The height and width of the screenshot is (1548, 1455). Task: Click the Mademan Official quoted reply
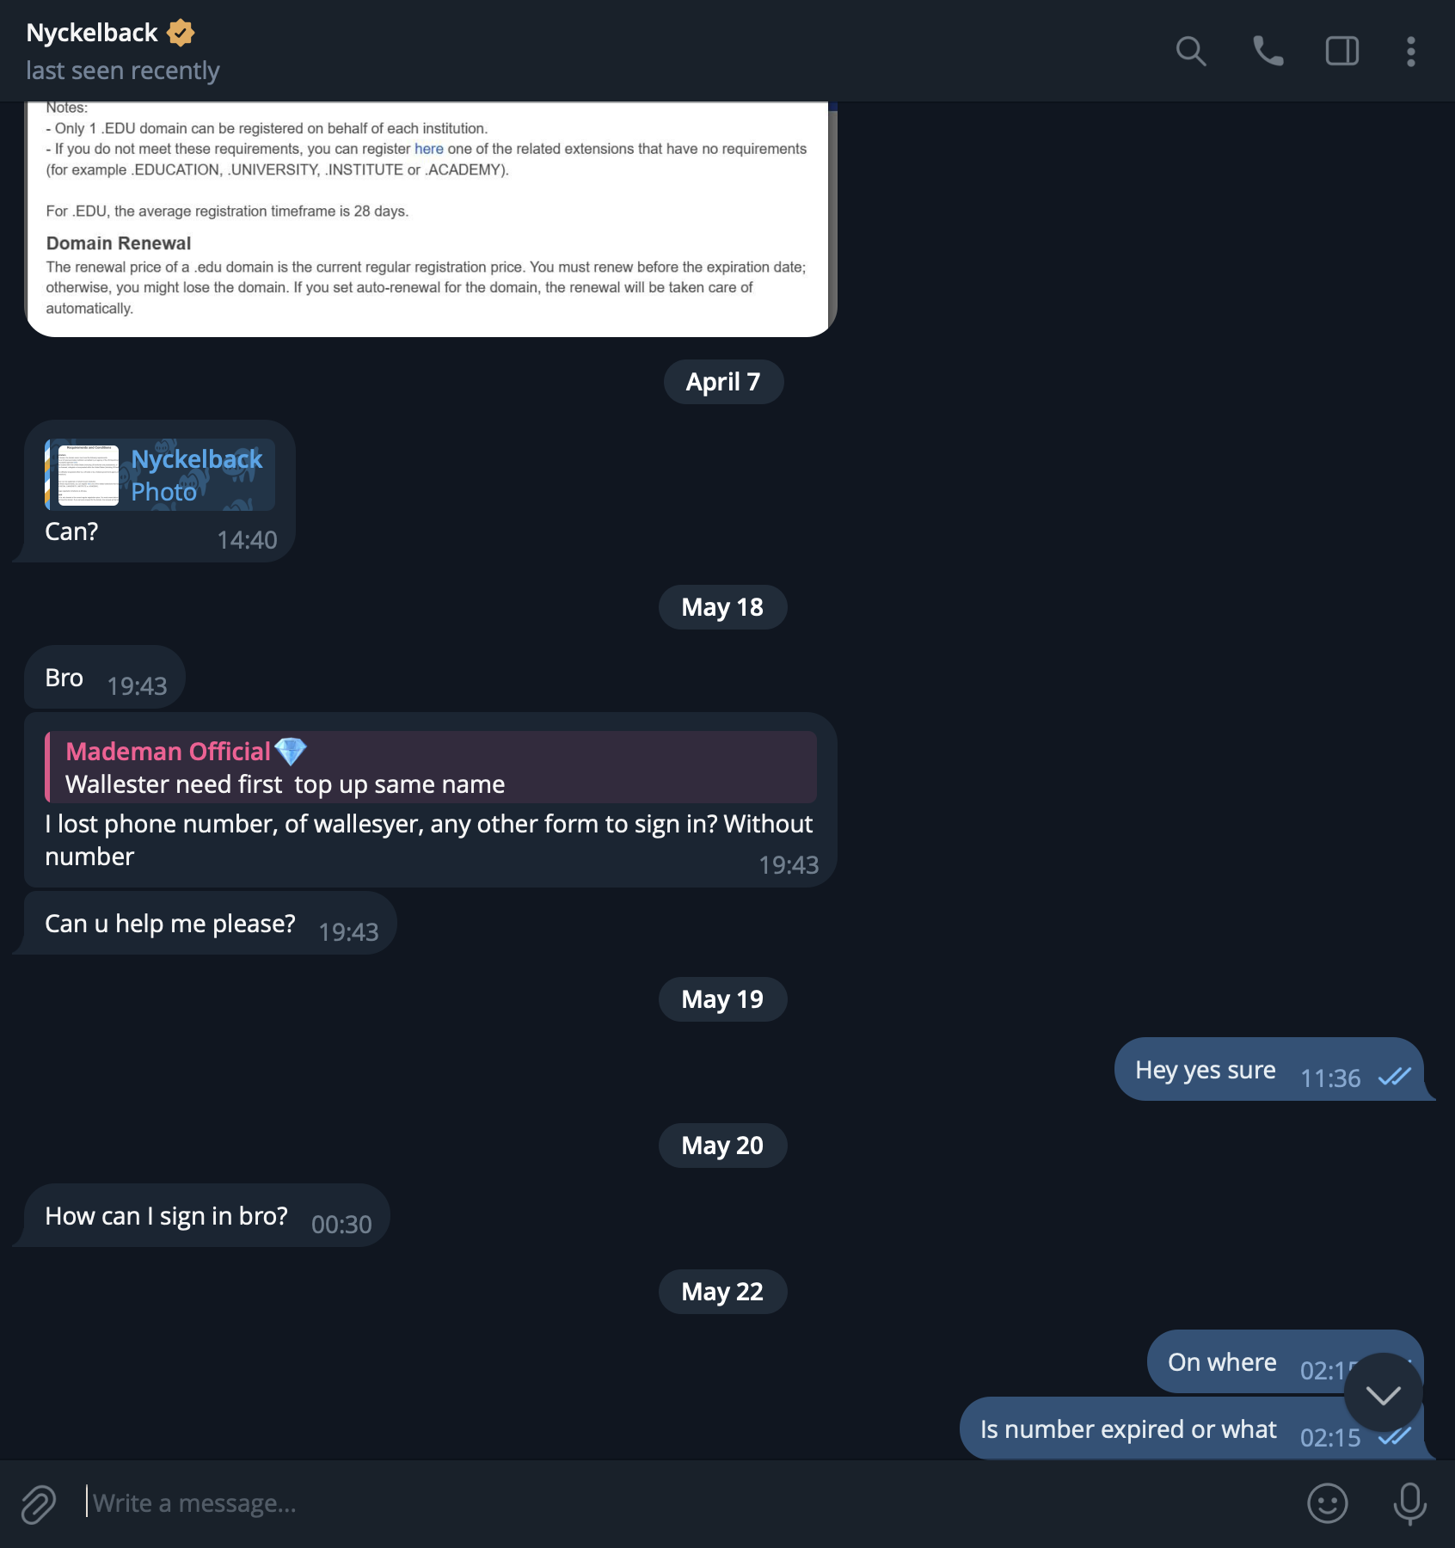(431, 767)
